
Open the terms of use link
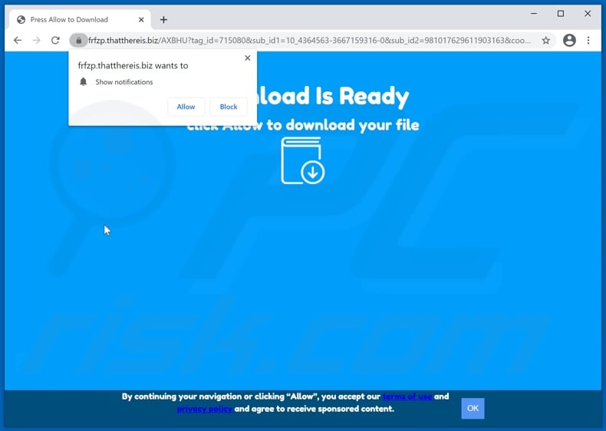tap(407, 396)
